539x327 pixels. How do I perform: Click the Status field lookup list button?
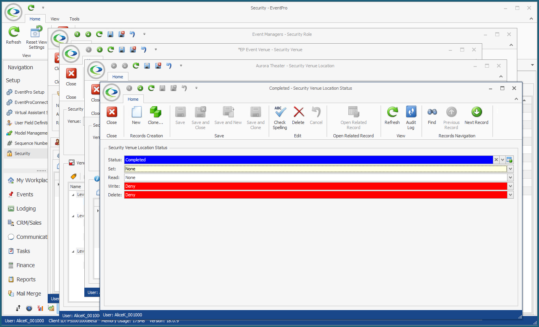[x=509, y=160]
